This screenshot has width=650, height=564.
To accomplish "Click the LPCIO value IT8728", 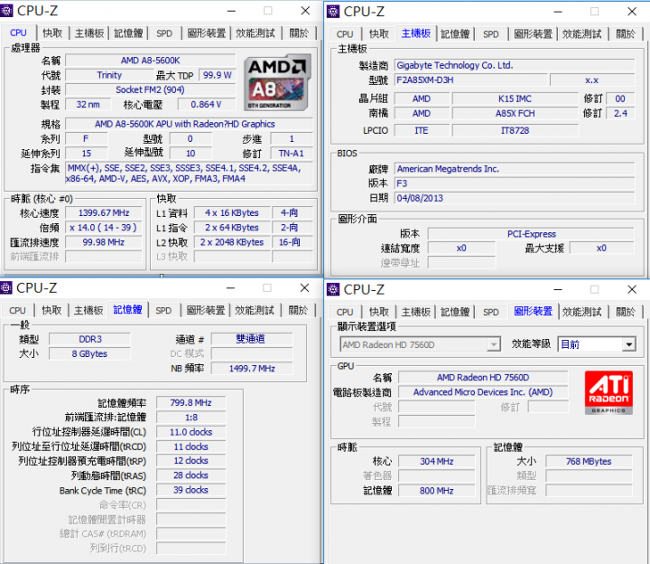I will tap(515, 130).
